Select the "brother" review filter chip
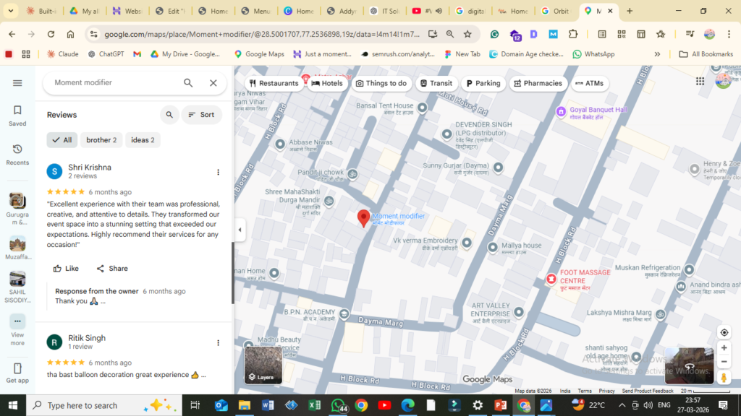The height and width of the screenshot is (416, 741). point(101,140)
